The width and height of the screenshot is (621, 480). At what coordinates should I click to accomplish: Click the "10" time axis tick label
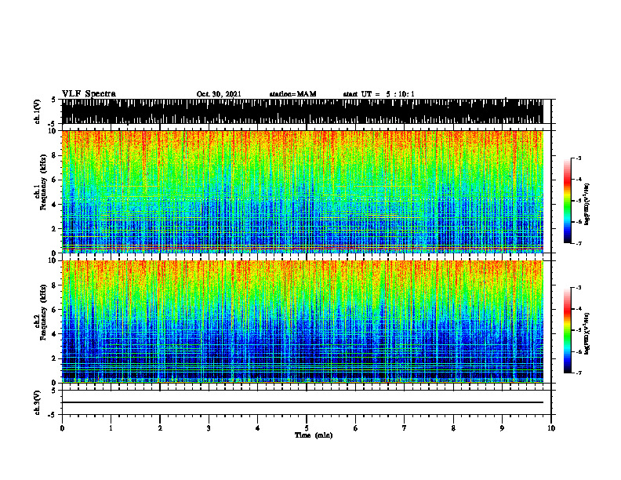(x=551, y=428)
